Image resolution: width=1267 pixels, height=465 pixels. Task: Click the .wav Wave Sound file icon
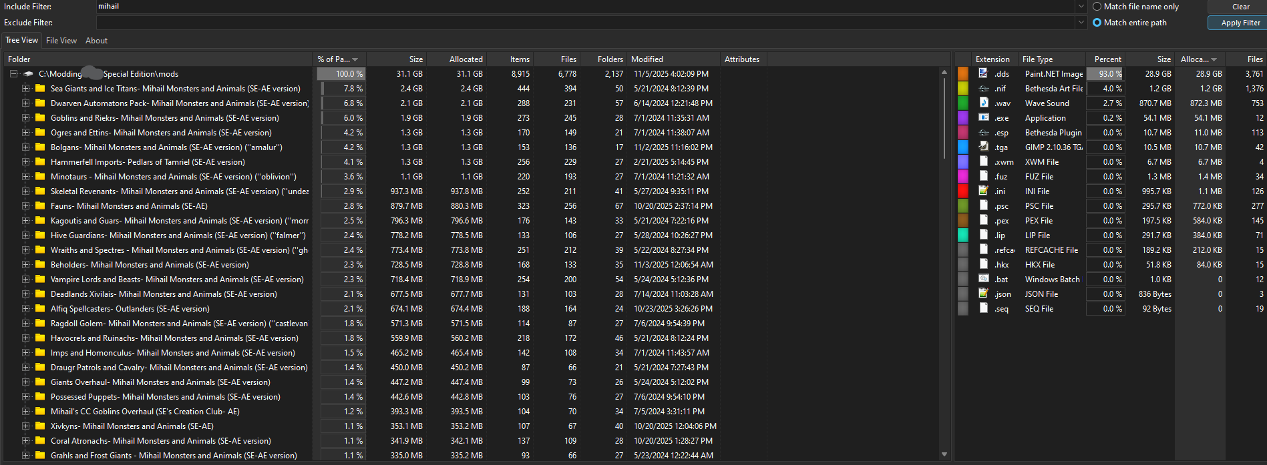click(x=983, y=103)
